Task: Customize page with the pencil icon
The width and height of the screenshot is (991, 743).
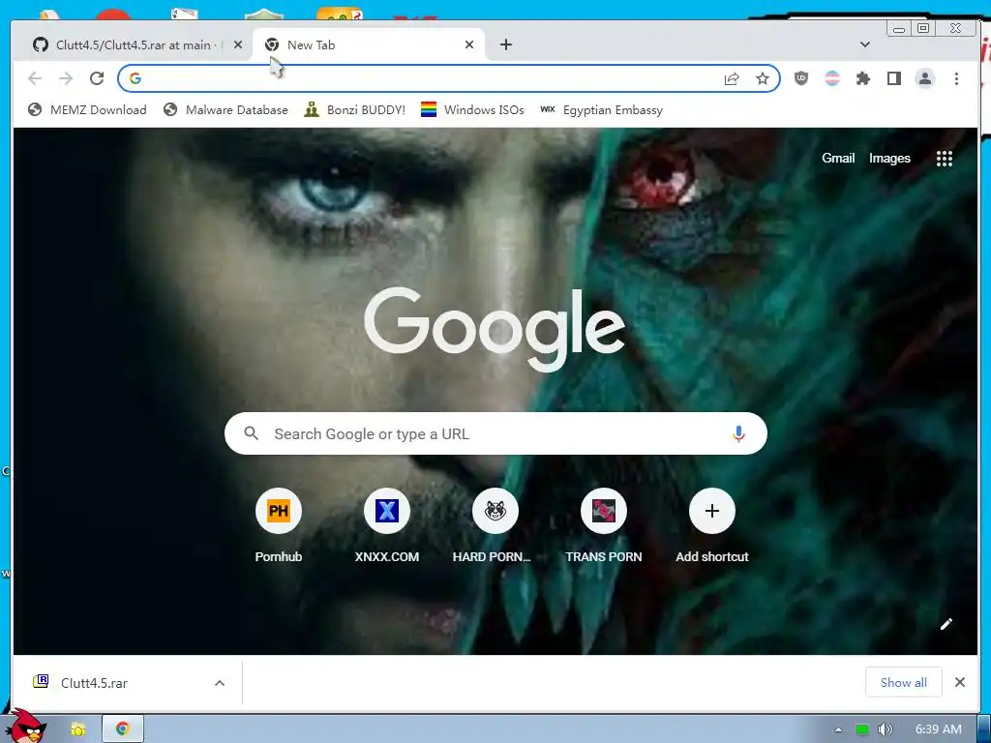Action: tap(946, 624)
